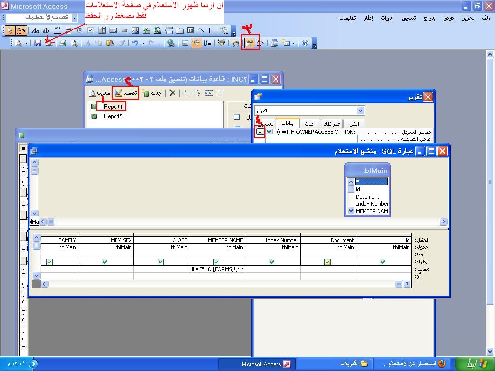Viewport: 495px width, 371px height.
Task: Pick the Option Group toolbox tool
Action: (x=58, y=30)
